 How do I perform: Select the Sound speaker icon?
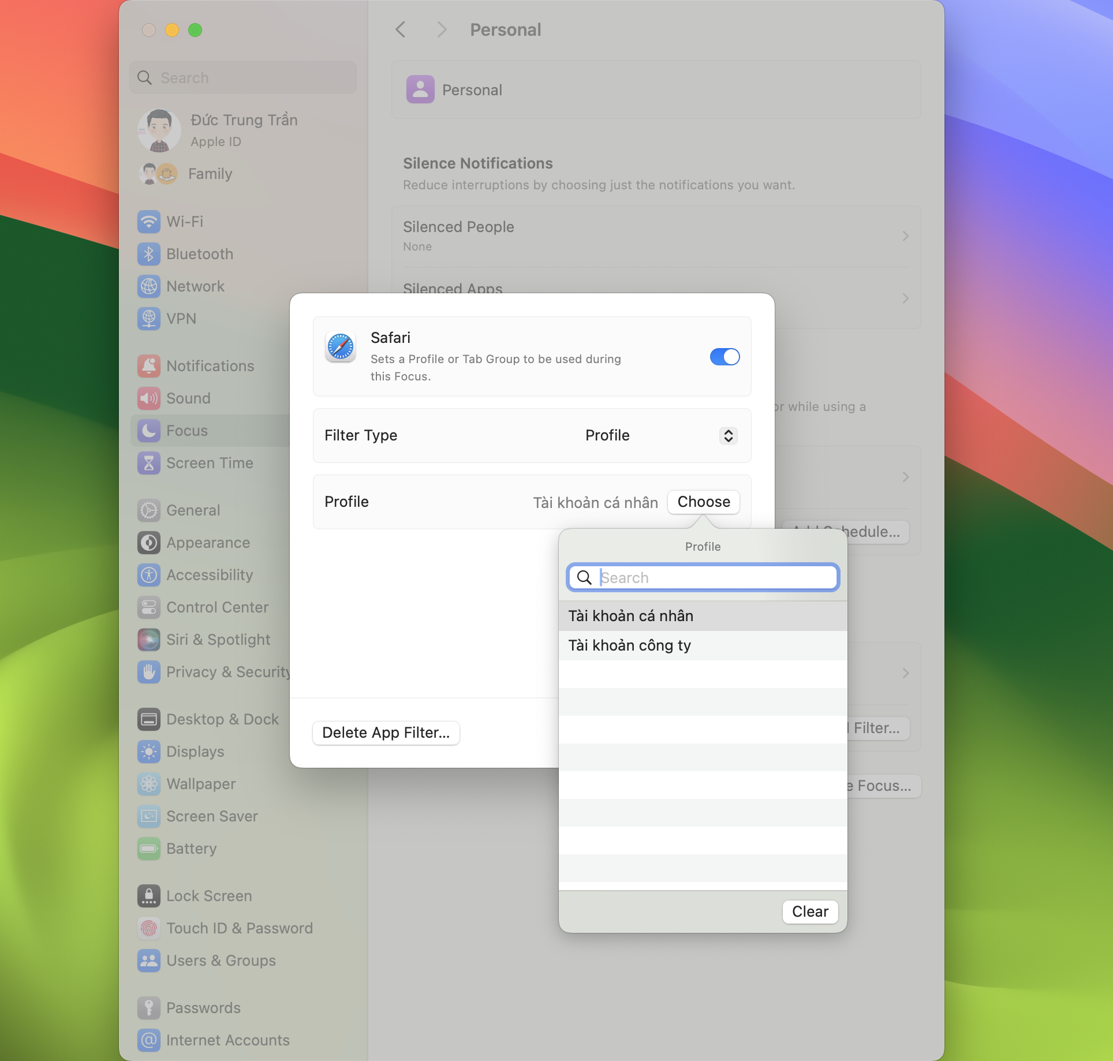(x=149, y=398)
